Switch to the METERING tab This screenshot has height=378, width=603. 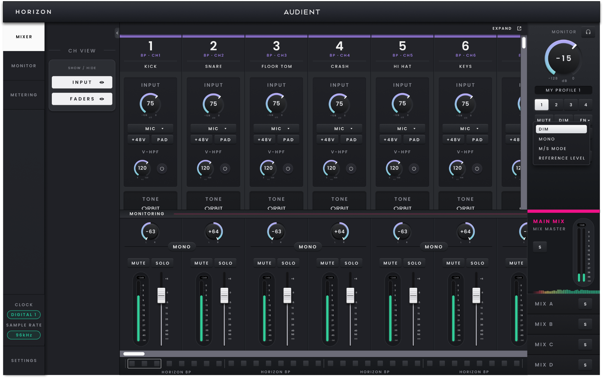point(24,95)
